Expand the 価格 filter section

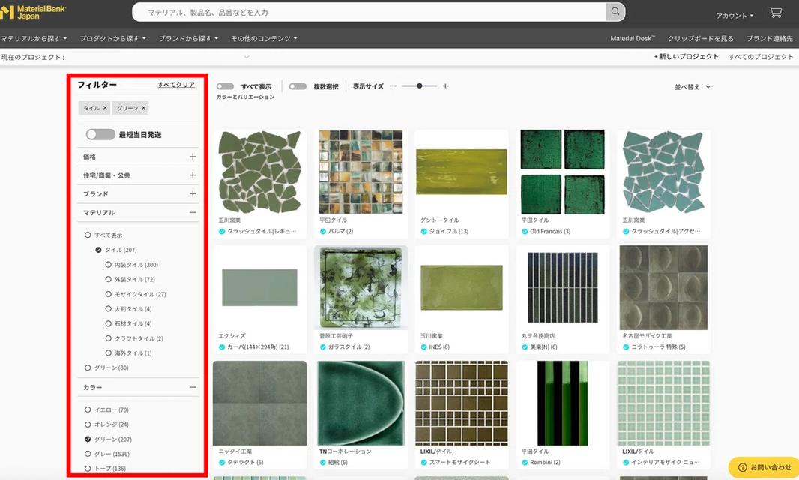coord(193,157)
